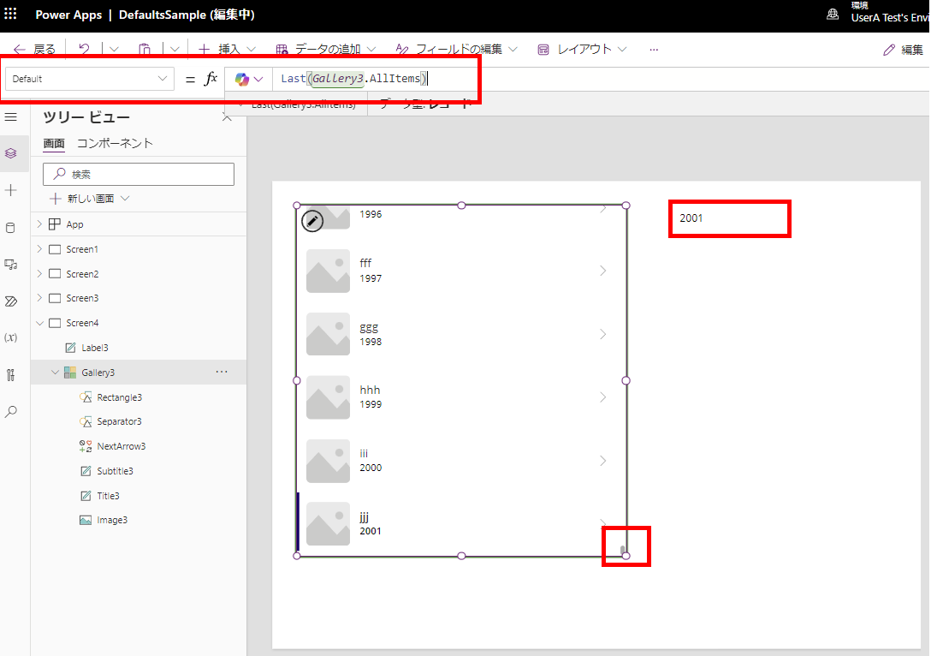The height and width of the screenshot is (656, 931).
Task: Click the tree view 検索 search field
Action: coord(139,174)
